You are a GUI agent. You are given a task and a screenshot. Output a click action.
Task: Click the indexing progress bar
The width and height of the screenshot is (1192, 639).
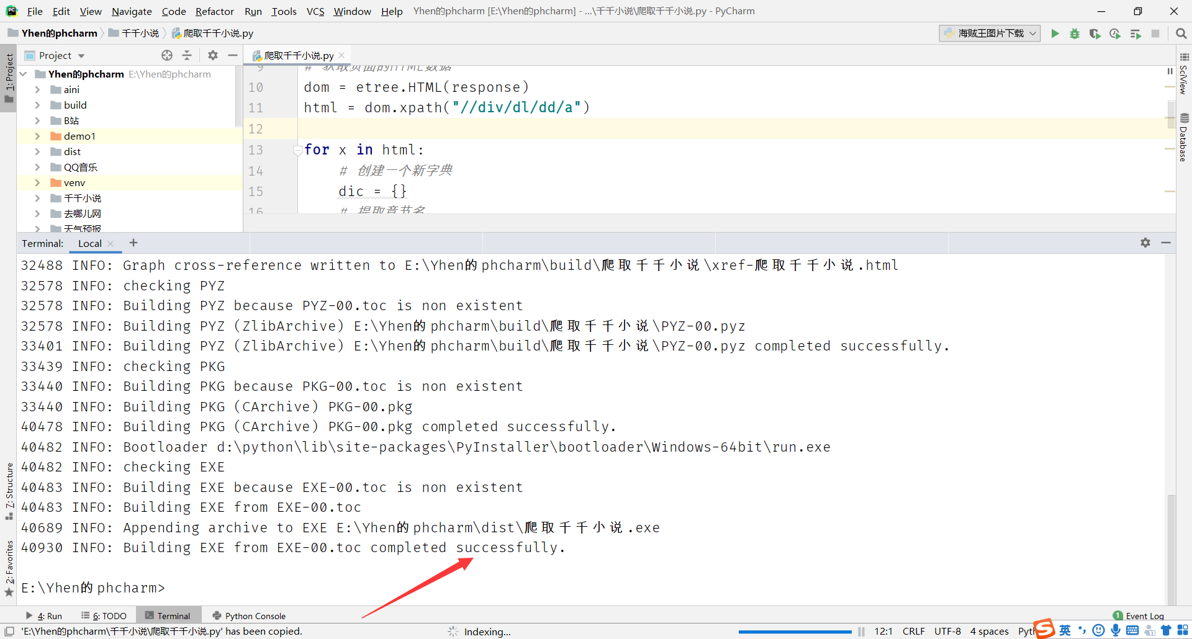tap(795, 632)
